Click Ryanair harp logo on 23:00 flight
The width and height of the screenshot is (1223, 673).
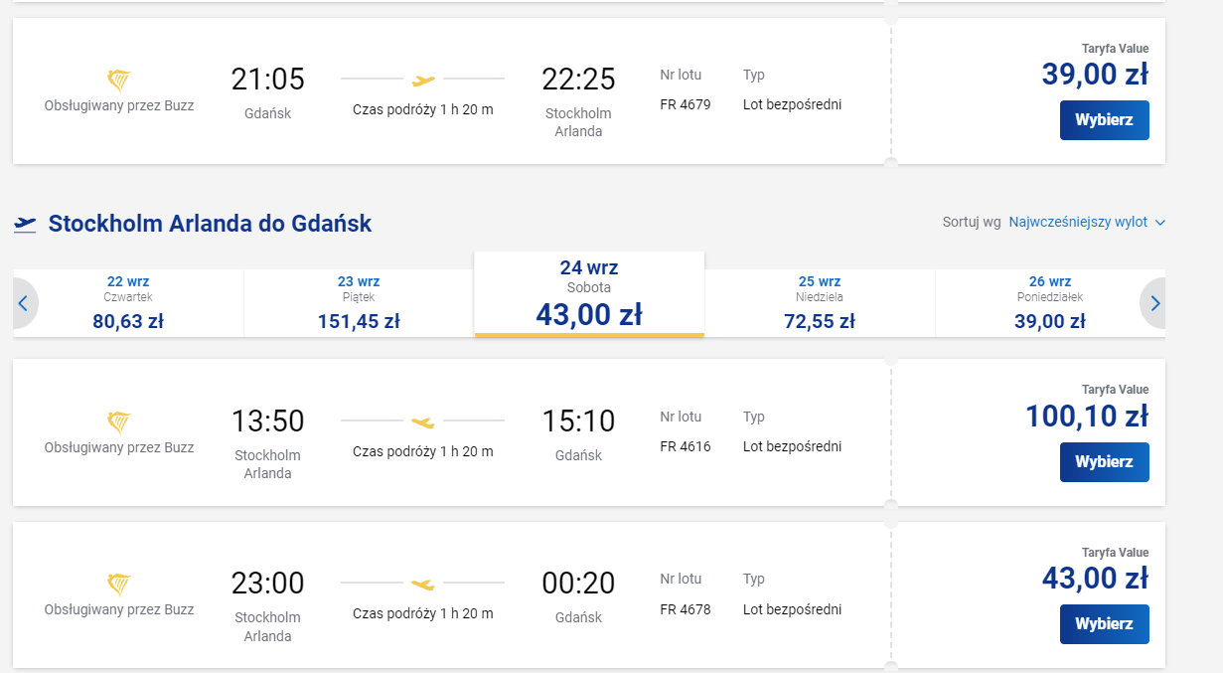pyautogui.click(x=119, y=584)
